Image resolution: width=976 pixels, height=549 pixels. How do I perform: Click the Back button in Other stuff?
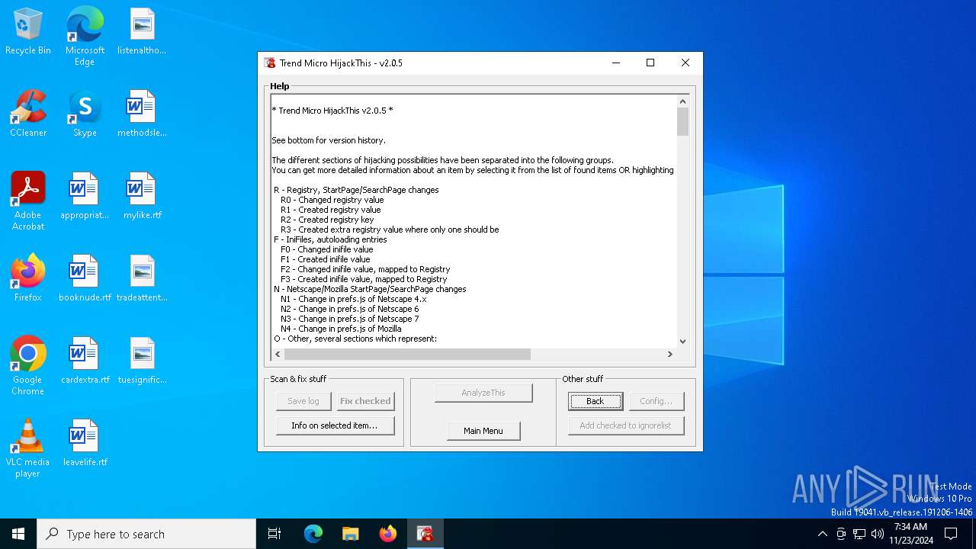point(596,401)
